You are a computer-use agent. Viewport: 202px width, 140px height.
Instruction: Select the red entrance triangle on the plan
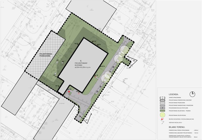[69, 92]
